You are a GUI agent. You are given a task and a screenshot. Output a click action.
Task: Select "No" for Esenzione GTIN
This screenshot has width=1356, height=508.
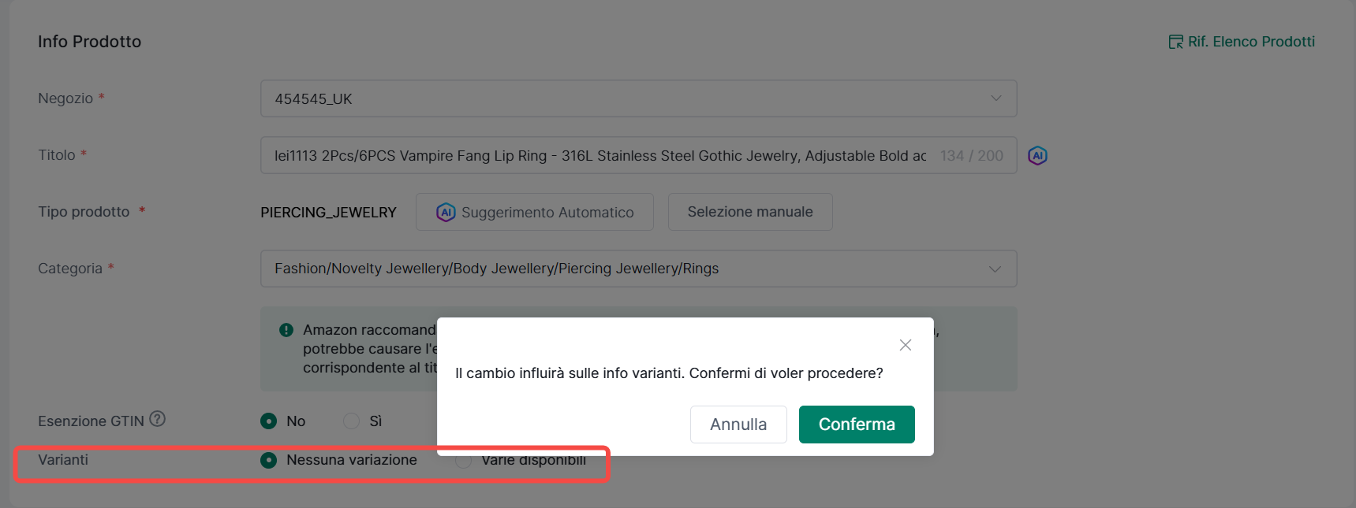pos(269,421)
